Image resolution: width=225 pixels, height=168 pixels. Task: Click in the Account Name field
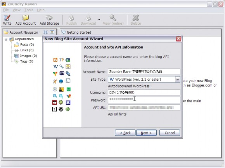coord(144,71)
